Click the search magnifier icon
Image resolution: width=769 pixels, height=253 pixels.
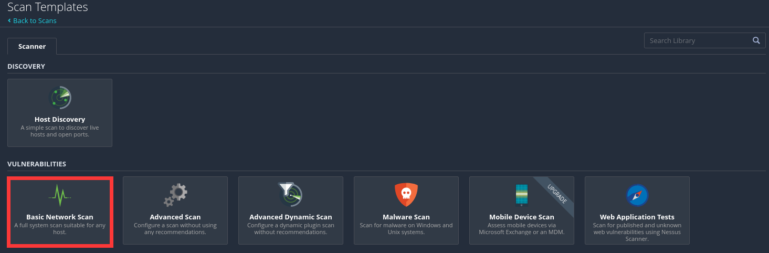[x=756, y=40]
